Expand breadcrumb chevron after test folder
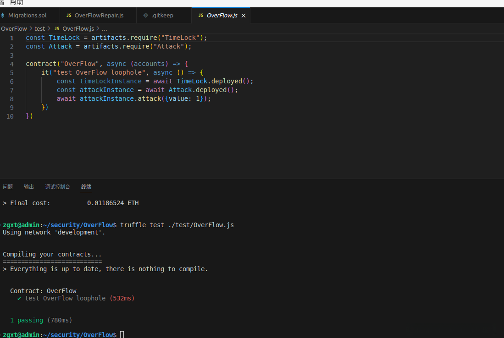This screenshot has width=504, height=338. click(x=49, y=29)
